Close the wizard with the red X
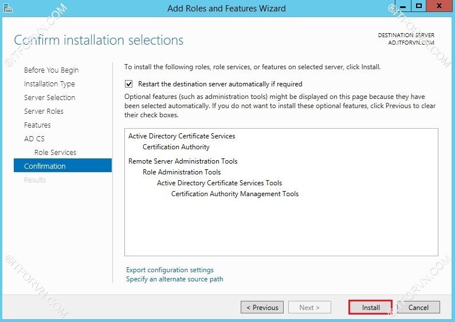 pos(440,7)
